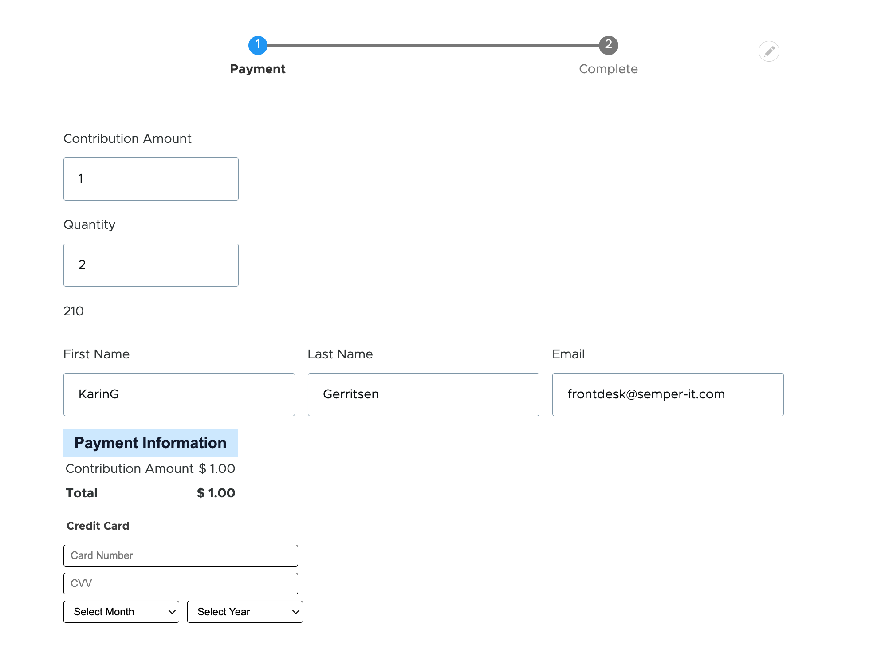Open the Select Year dropdown
Viewport: 873px width, 669px height.
click(244, 612)
